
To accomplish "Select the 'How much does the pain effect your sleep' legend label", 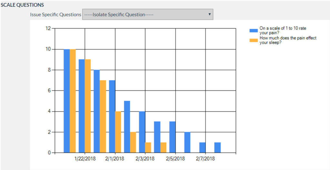I will [x=288, y=40].
